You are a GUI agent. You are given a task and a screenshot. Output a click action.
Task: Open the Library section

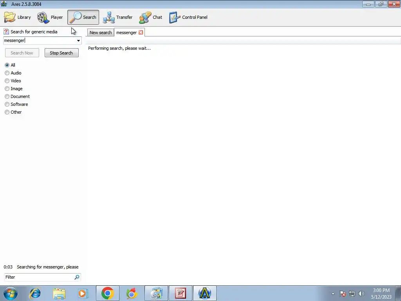coord(17,17)
